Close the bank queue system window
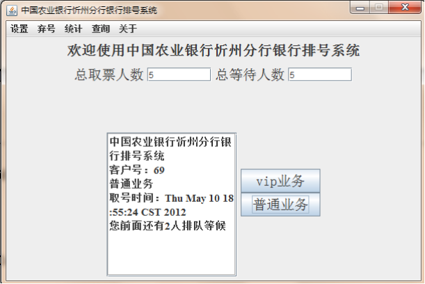Viewport: 425px width, 284px height. coord(405,8)
